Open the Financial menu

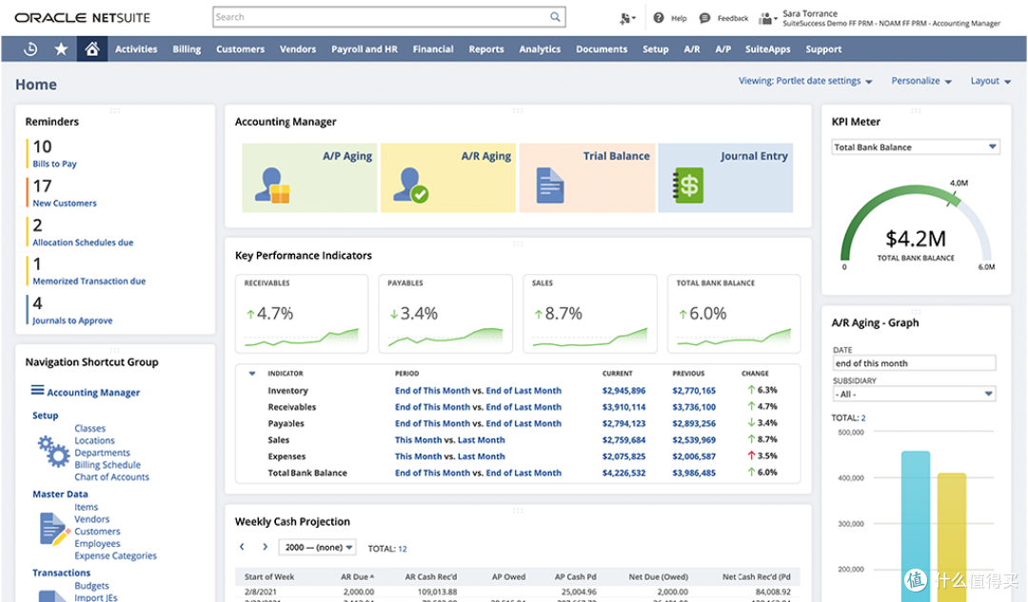coord(433,49)
